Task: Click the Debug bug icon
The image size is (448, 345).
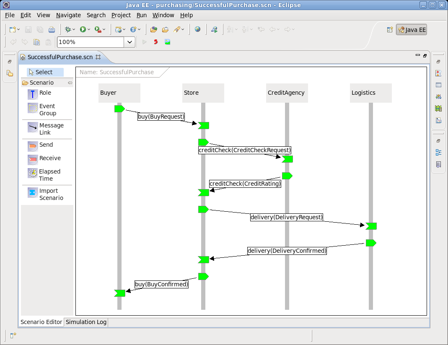Action: tap(68, 29)
